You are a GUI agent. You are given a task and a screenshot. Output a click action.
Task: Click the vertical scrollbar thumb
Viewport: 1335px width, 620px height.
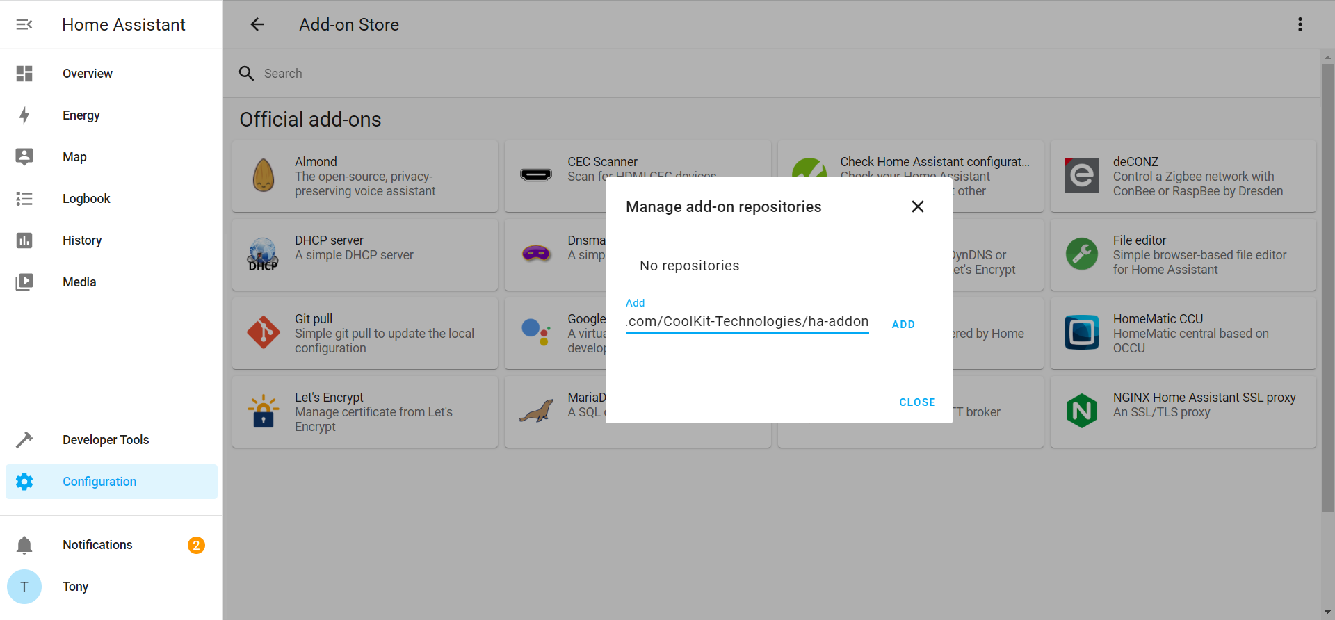pos(1327,288)
